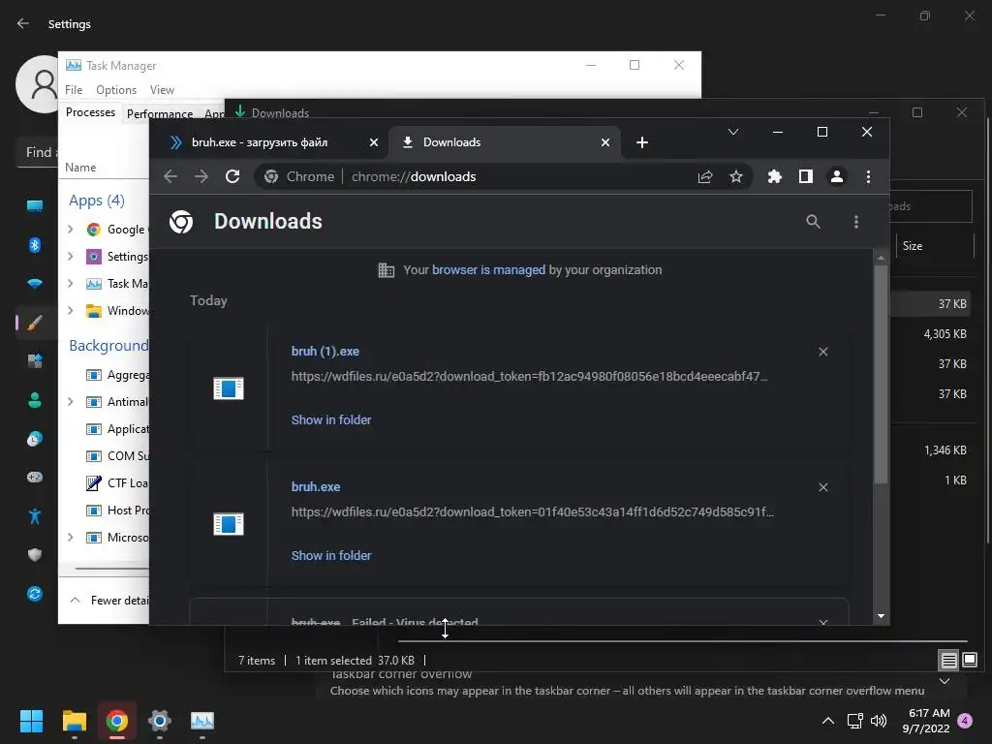Close the Downloads tab in Chrome
The width and height of the screenshot is (992, 744).
[605, 142]
